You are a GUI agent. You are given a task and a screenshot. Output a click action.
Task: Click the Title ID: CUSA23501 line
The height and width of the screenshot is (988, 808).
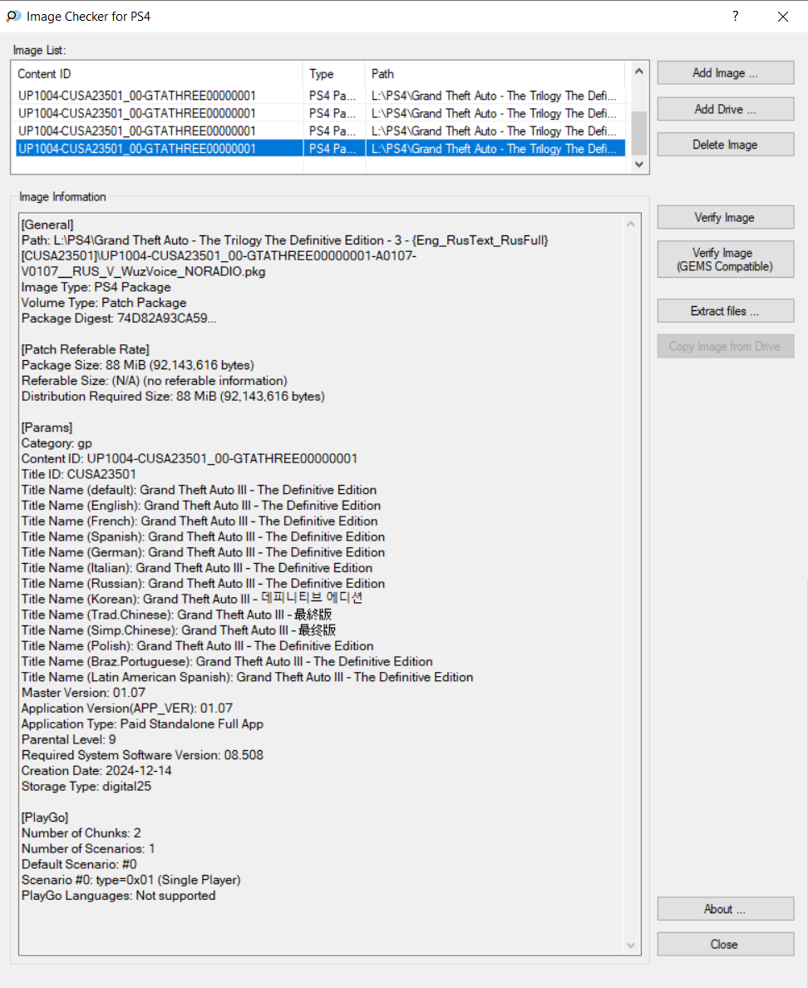79,475
